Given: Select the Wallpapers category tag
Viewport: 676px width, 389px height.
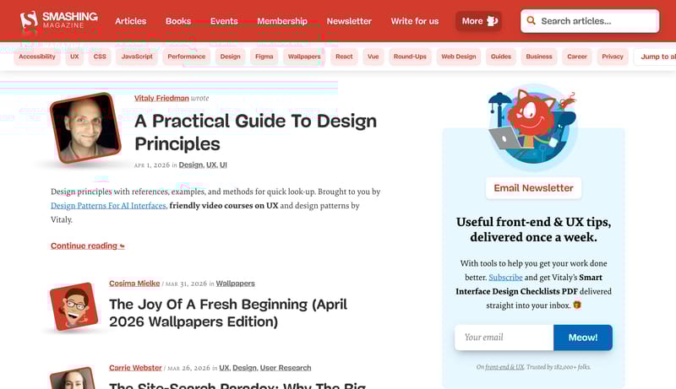Looking at the screenshot, I should coord(304,57).
